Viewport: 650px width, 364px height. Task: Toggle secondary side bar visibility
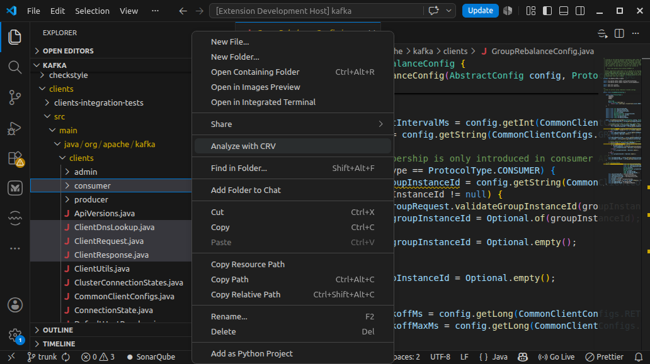click(x=580, y=11)
